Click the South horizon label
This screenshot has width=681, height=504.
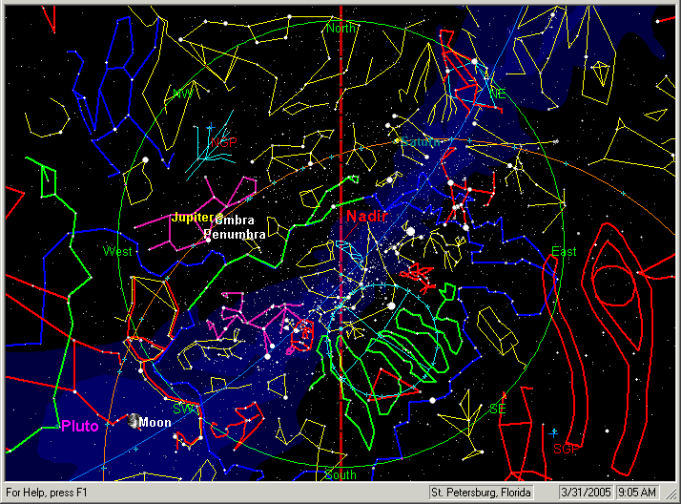(340, 474)
